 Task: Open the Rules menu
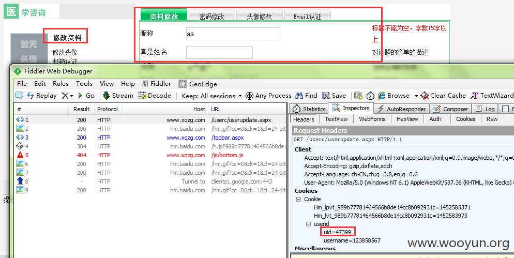click(61, 84)
